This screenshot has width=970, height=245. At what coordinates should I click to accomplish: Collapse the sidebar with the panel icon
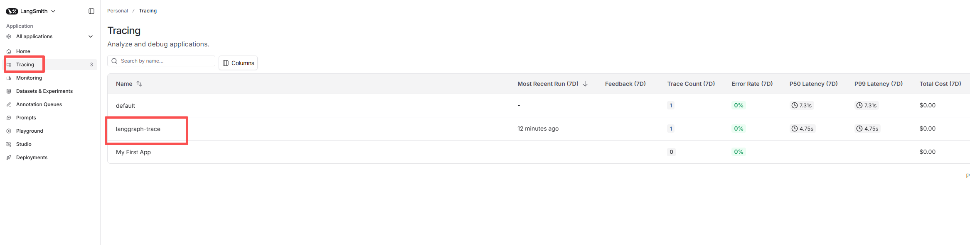pyautogui.click(x=91, y=11)
